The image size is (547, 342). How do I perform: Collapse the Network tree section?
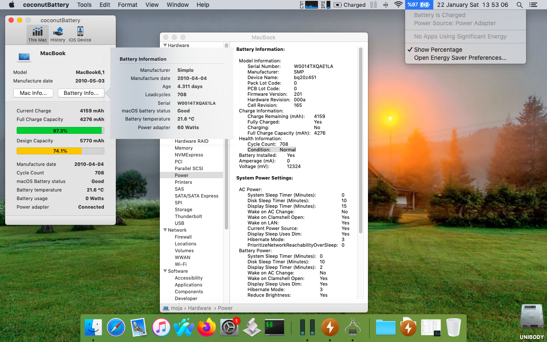click(x=165, y=230)
